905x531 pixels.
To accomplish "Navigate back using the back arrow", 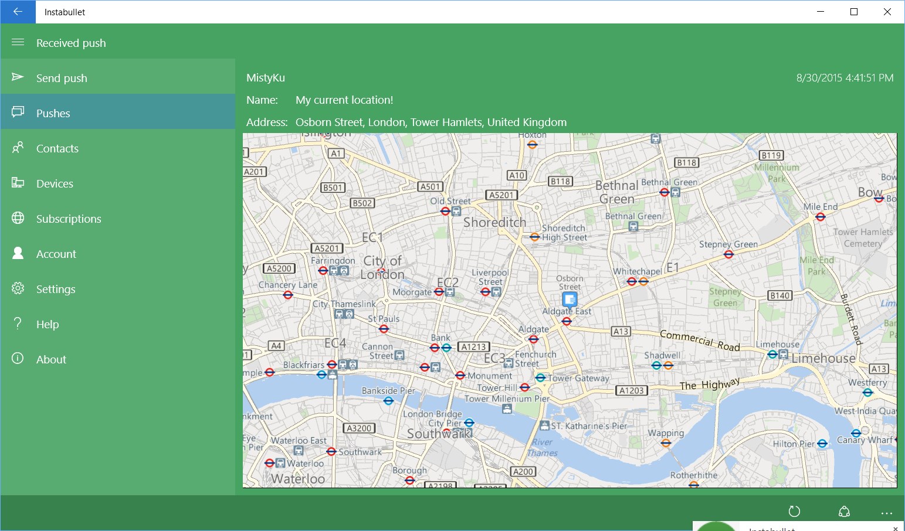I will pyautogui.click(x=17, y=12).
